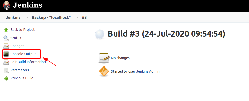Click the notepad icon beside Edit Build Information
Viewport: 249px width, 101px height.
(6, 62)
